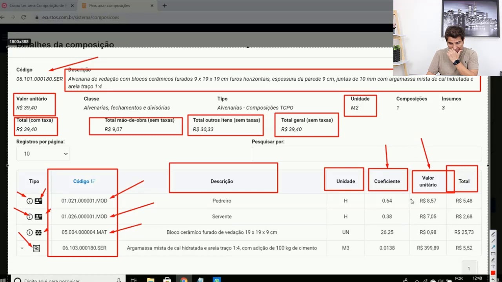Open the POR language indicator in tray
The height and width of the screenshot is (282, 502).
pos(458,278)
